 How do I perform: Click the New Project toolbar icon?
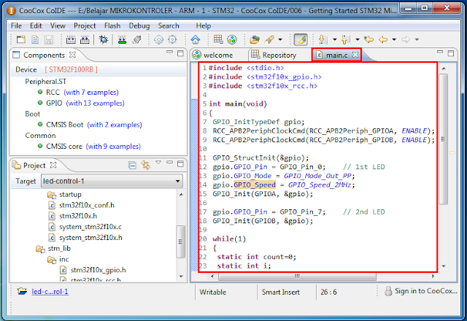pos(21,39)
